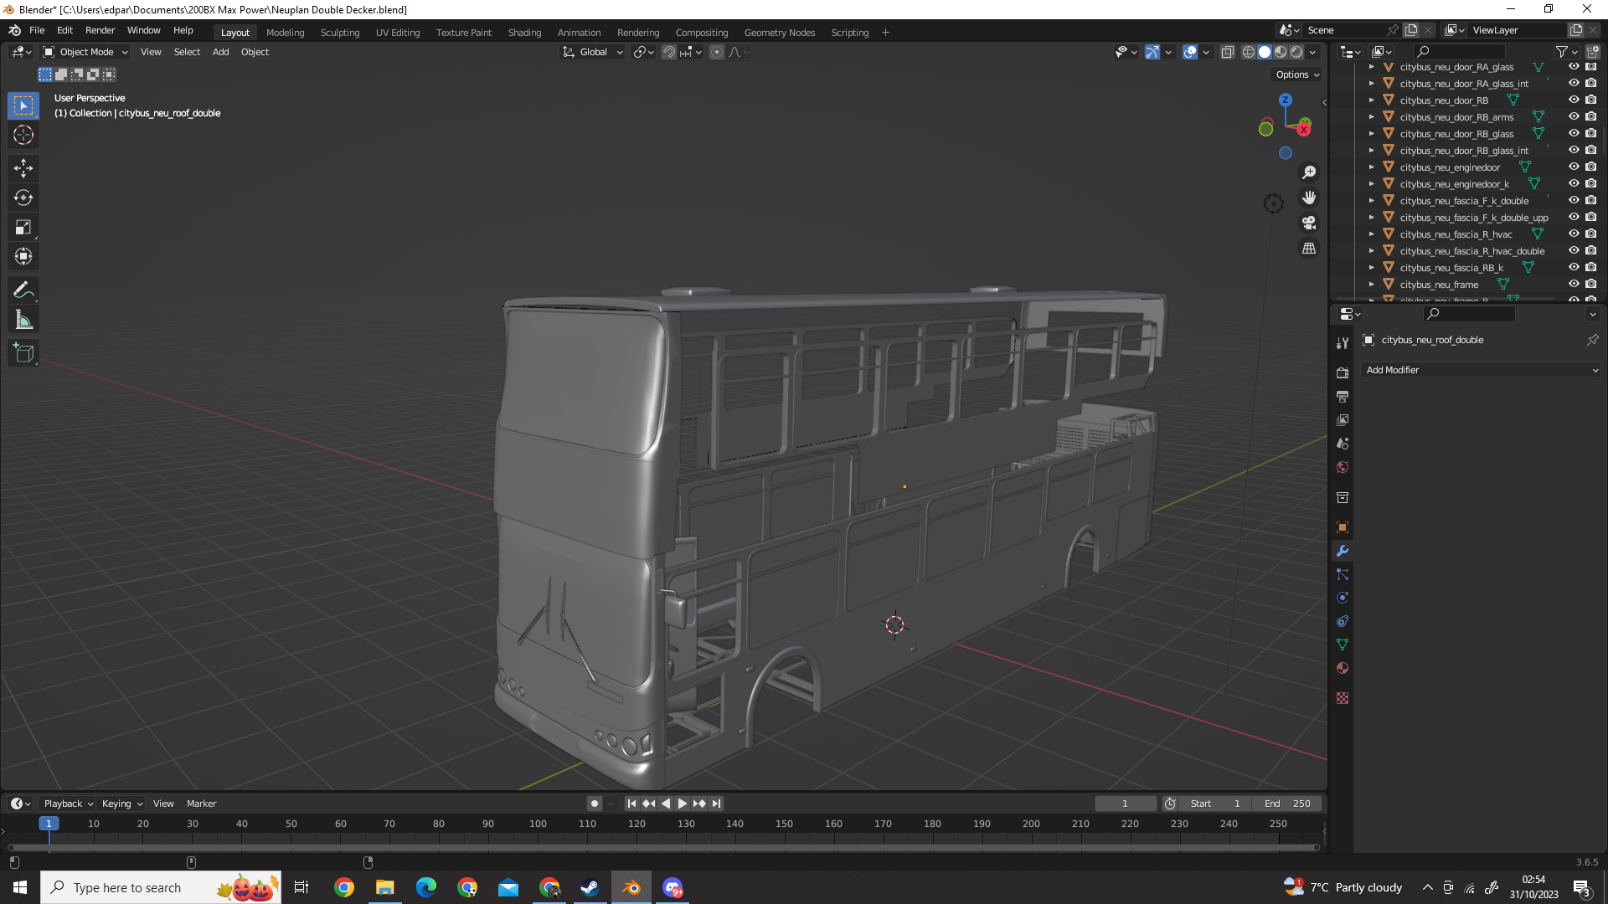Select the Measure tool
Screen dimensions: 1608x904
(x=23, y=320)
